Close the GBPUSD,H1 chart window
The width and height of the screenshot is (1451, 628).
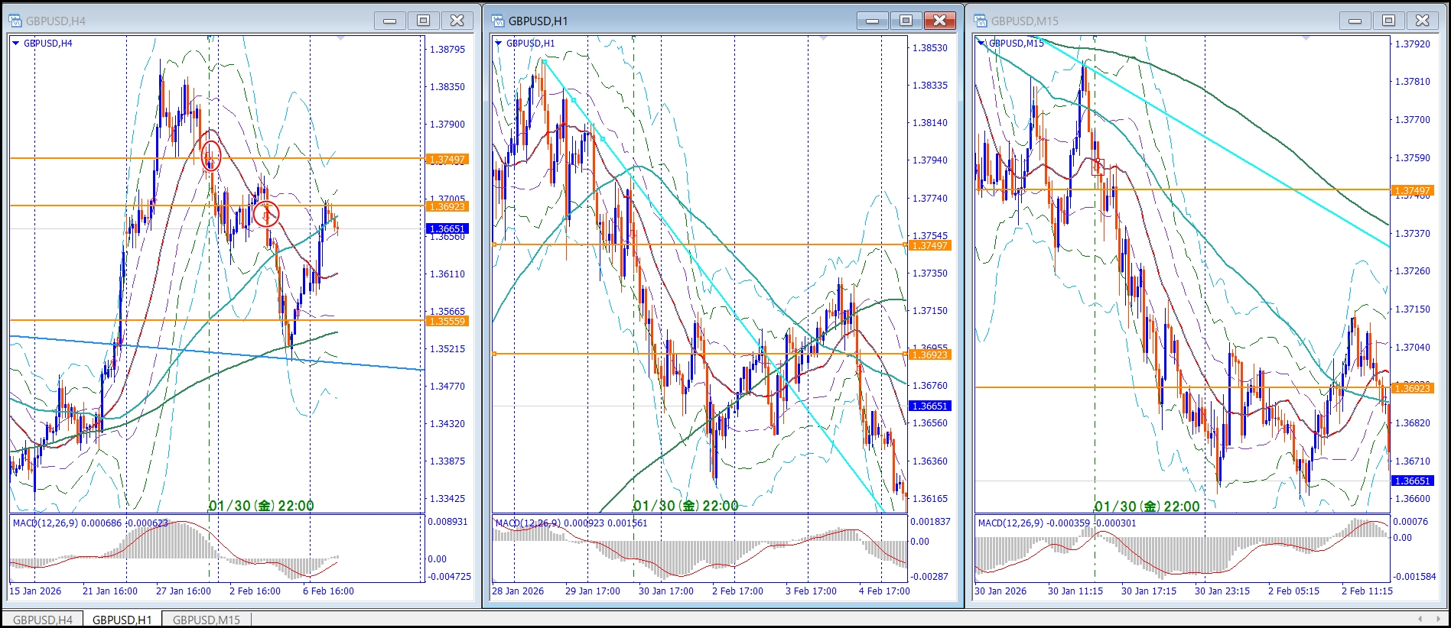pyautogui.click(x=939, y=21)
